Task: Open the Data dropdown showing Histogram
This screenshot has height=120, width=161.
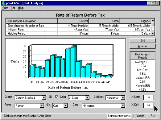Action: click(123, 106)
